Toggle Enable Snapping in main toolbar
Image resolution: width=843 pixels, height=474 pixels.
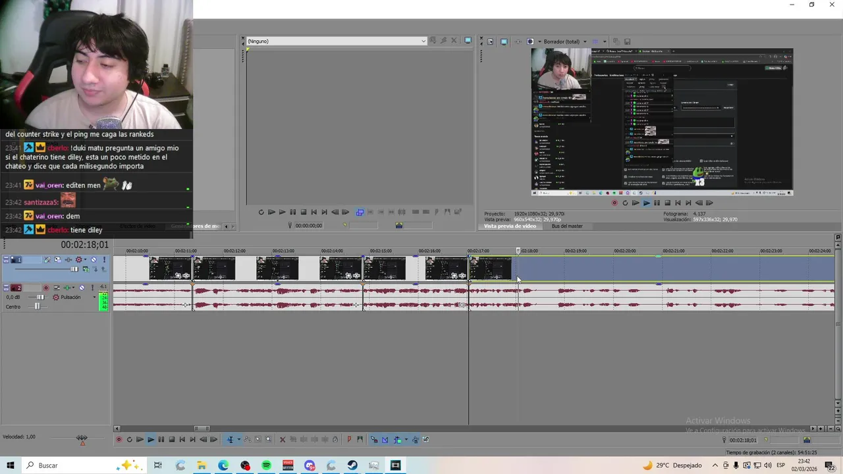click(x=374, y=439)
